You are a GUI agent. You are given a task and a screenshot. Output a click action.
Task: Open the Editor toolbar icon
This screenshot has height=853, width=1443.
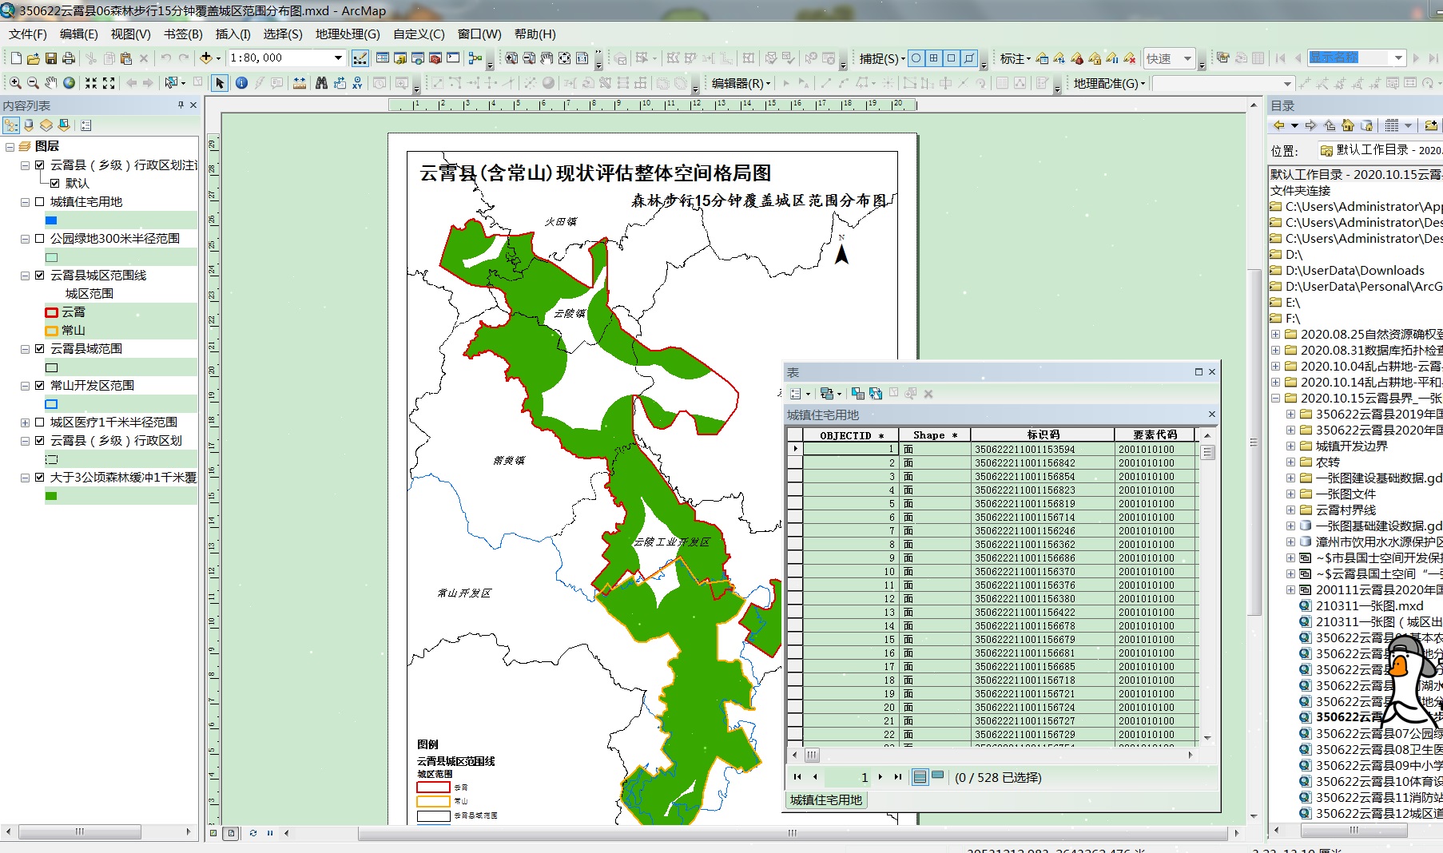[360, 58]
